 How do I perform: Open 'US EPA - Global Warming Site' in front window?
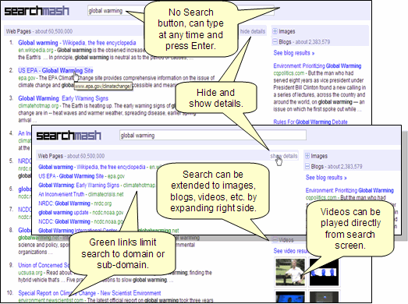pos(71,176)
